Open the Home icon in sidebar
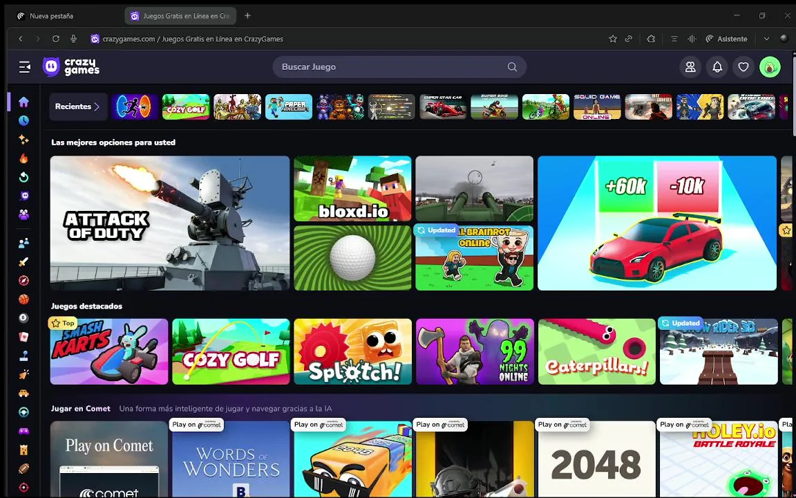796x498 pixels. point(23,102)
